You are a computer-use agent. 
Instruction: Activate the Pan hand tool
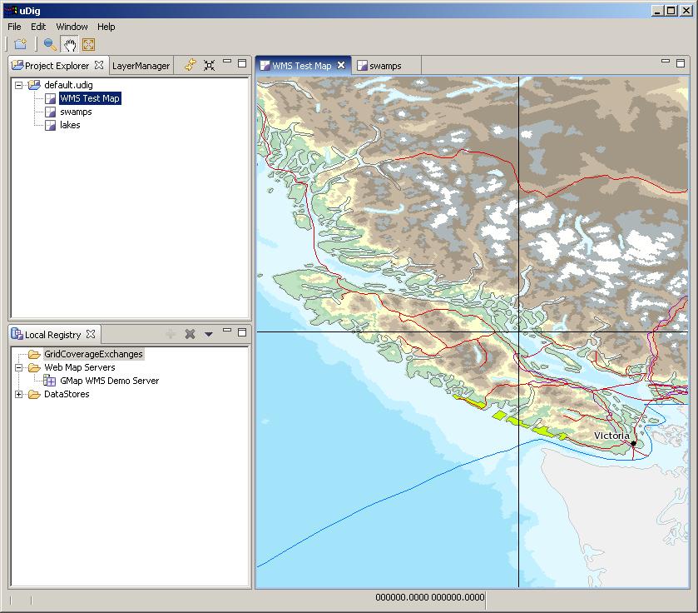pyautogui.click(x=70, y=45)
